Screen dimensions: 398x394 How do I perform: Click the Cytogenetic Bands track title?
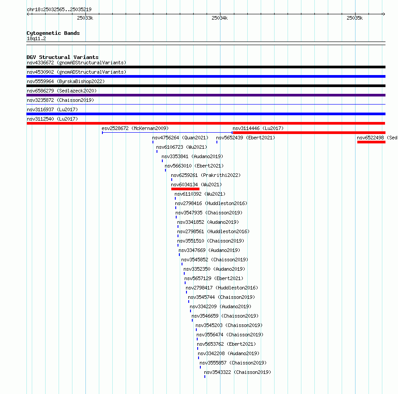(x=53, y=33)
